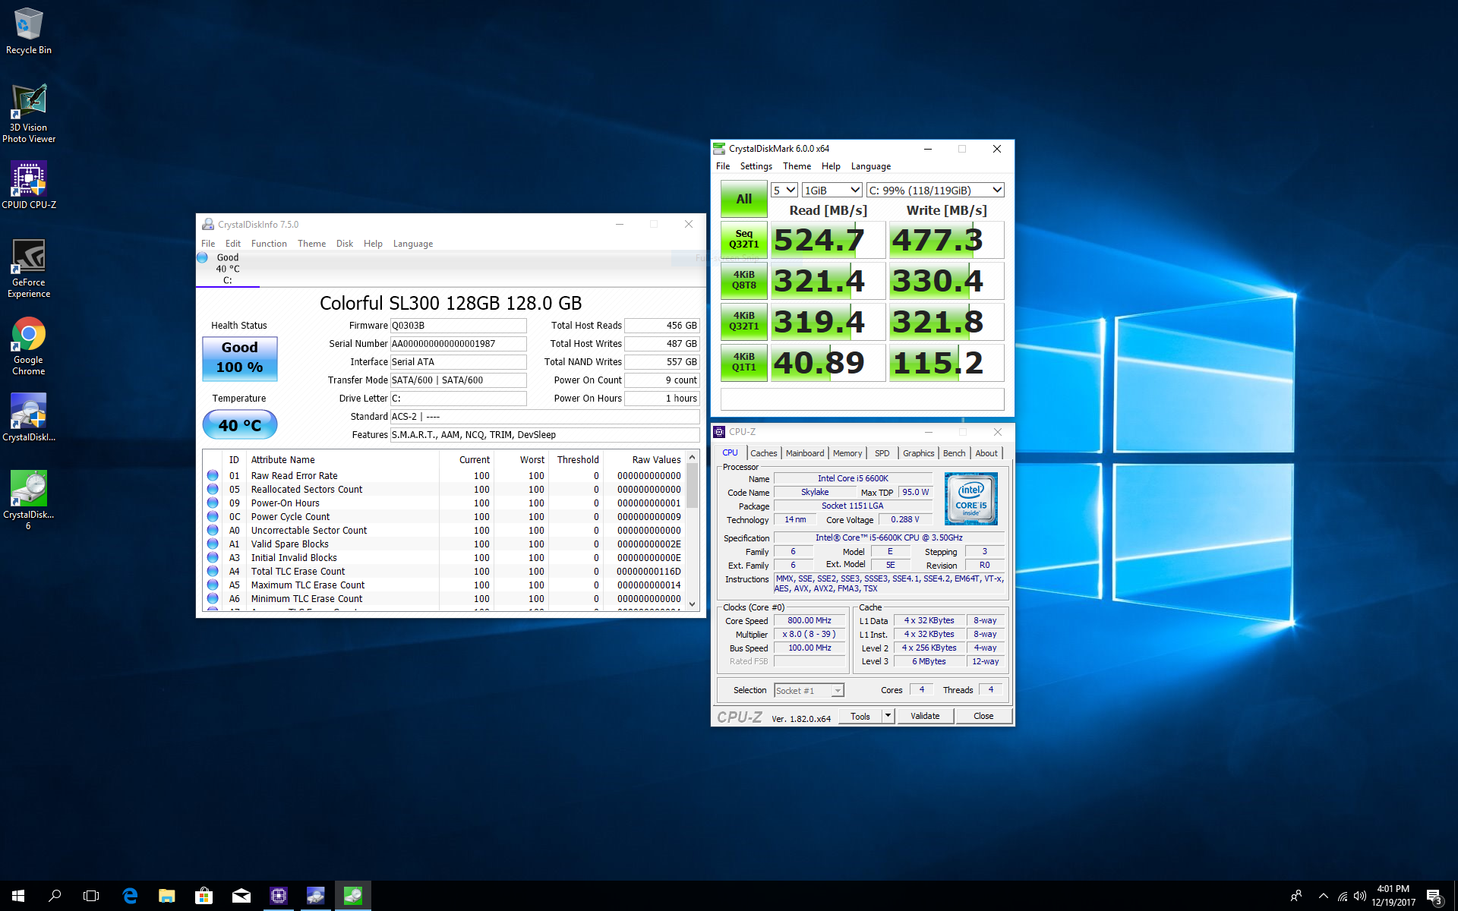The image size is (1458, 911).
Task: Open drive dropdown showing C: 99%
Action: point(935,190)
